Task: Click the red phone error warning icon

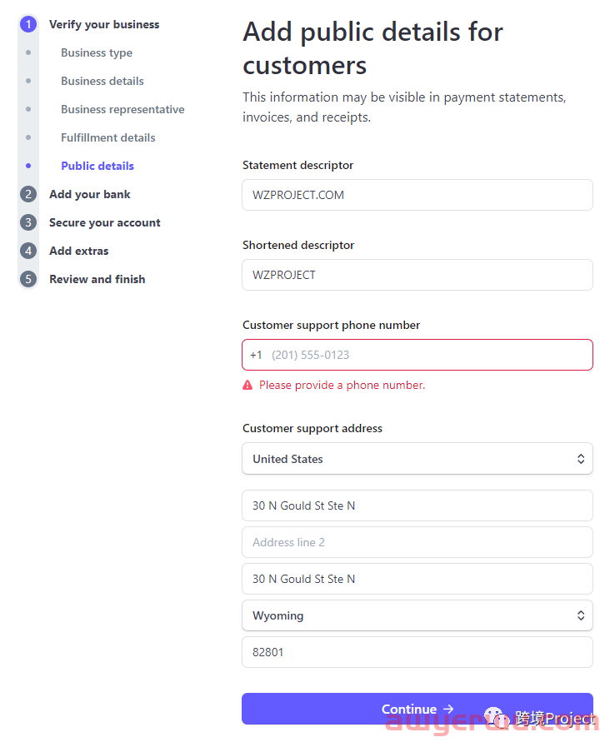Action: tap(247, 385)
